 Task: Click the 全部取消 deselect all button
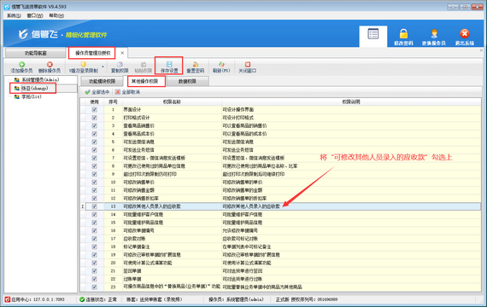point(127,92)
